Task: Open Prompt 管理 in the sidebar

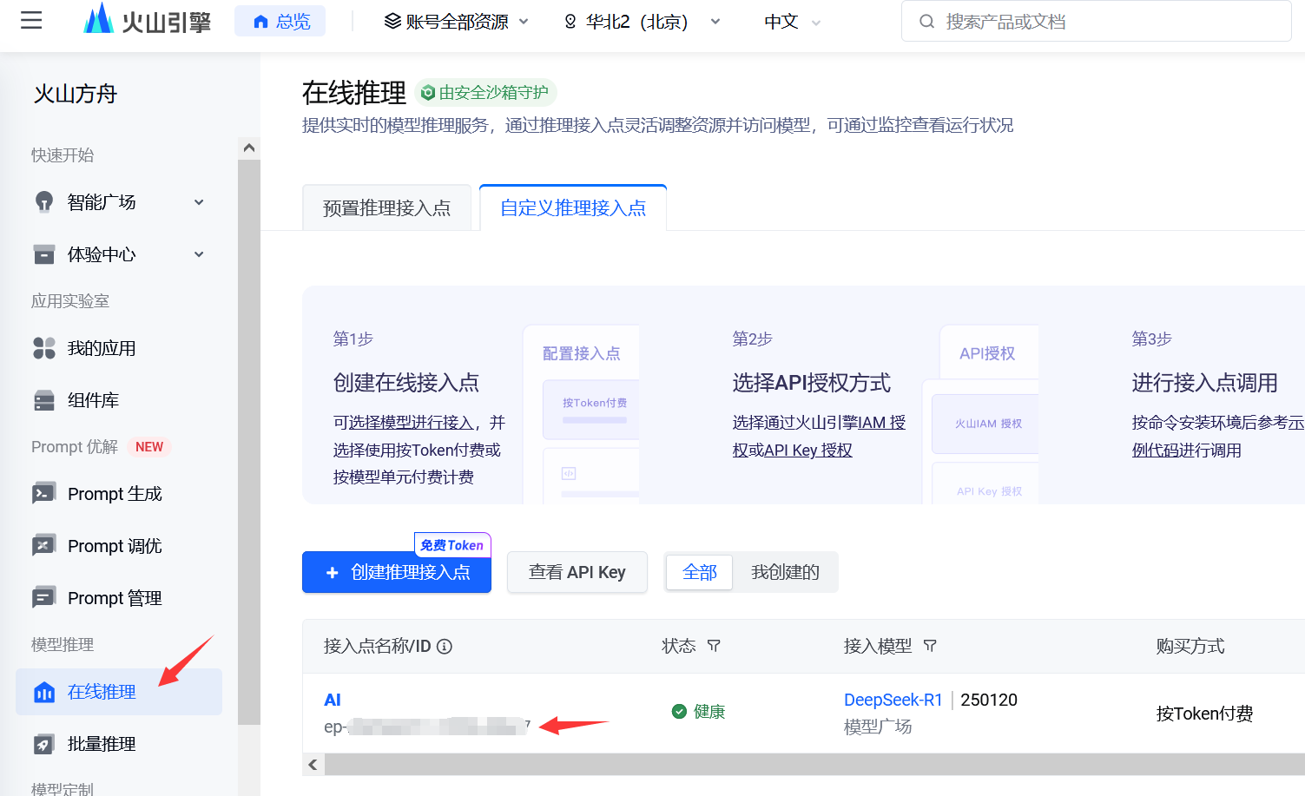Action: click(x=119, y=598)
